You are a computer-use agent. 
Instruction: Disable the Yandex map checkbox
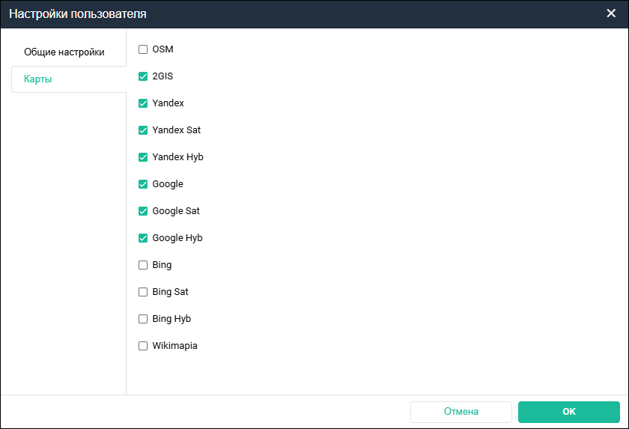point(143,103)
